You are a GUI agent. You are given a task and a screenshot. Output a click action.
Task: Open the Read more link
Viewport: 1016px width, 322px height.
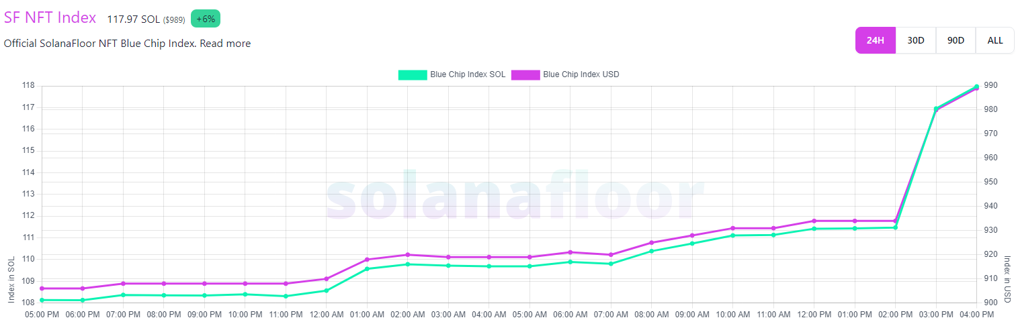225,44
